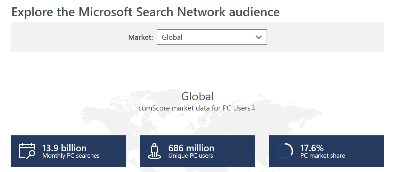Click the calendar magnifier searches icon

click(x=27, y=151)
